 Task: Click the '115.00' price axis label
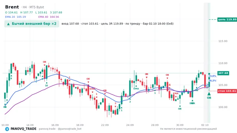(223, 41)
